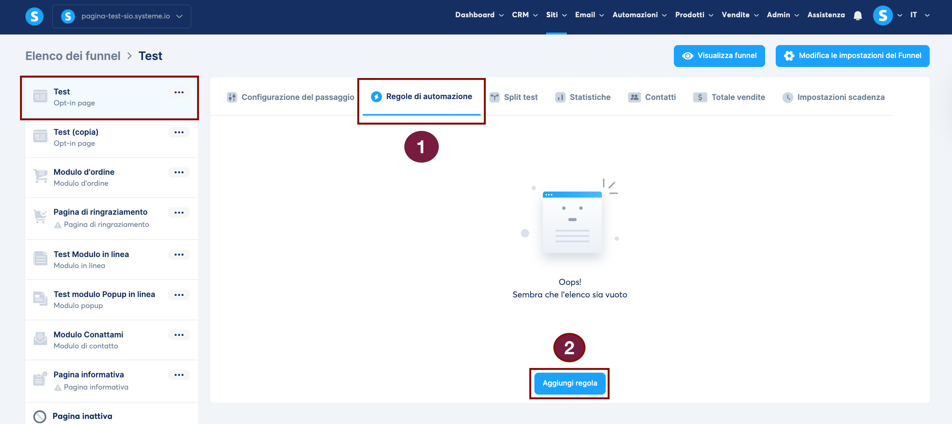This screenshot has height=424, width=952.
Task: Expand the pagina-test-sio.systeme.io domain dropdown
Action: point(121,16)
